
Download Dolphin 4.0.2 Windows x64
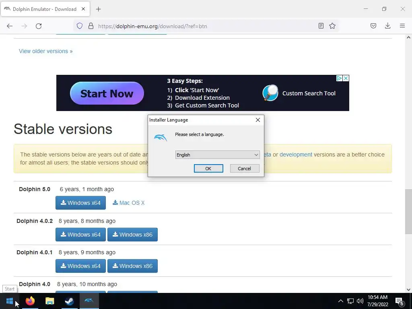pos(80,235)
